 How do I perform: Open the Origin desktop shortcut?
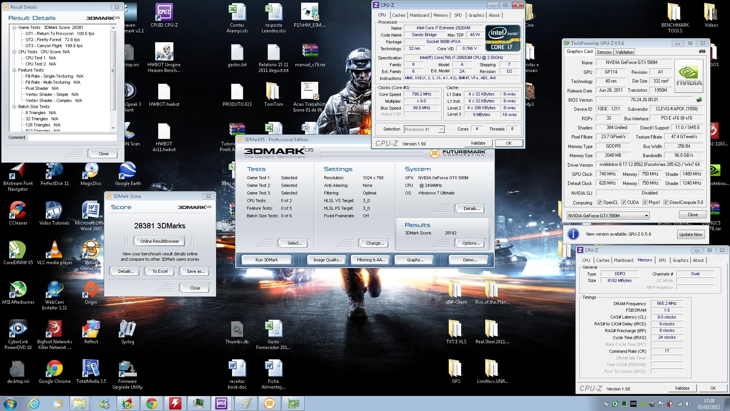[x=91, y=293]
